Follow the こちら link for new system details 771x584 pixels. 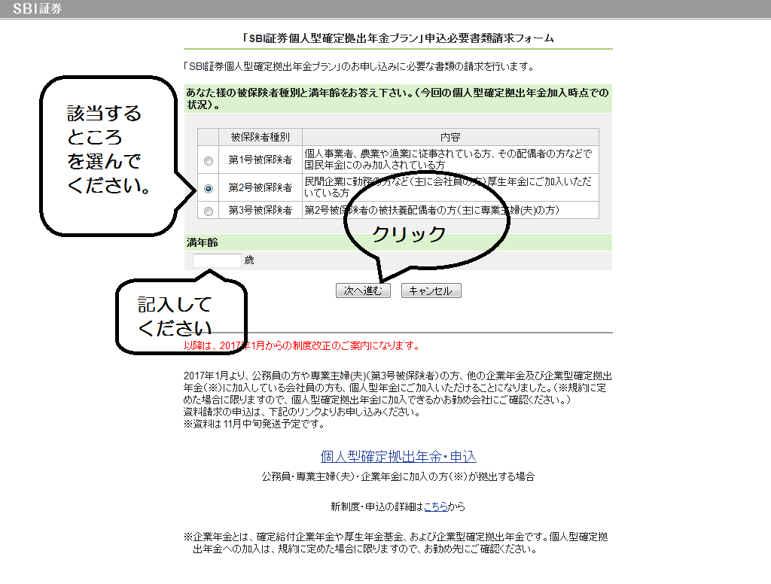click(x=436, y=506)
